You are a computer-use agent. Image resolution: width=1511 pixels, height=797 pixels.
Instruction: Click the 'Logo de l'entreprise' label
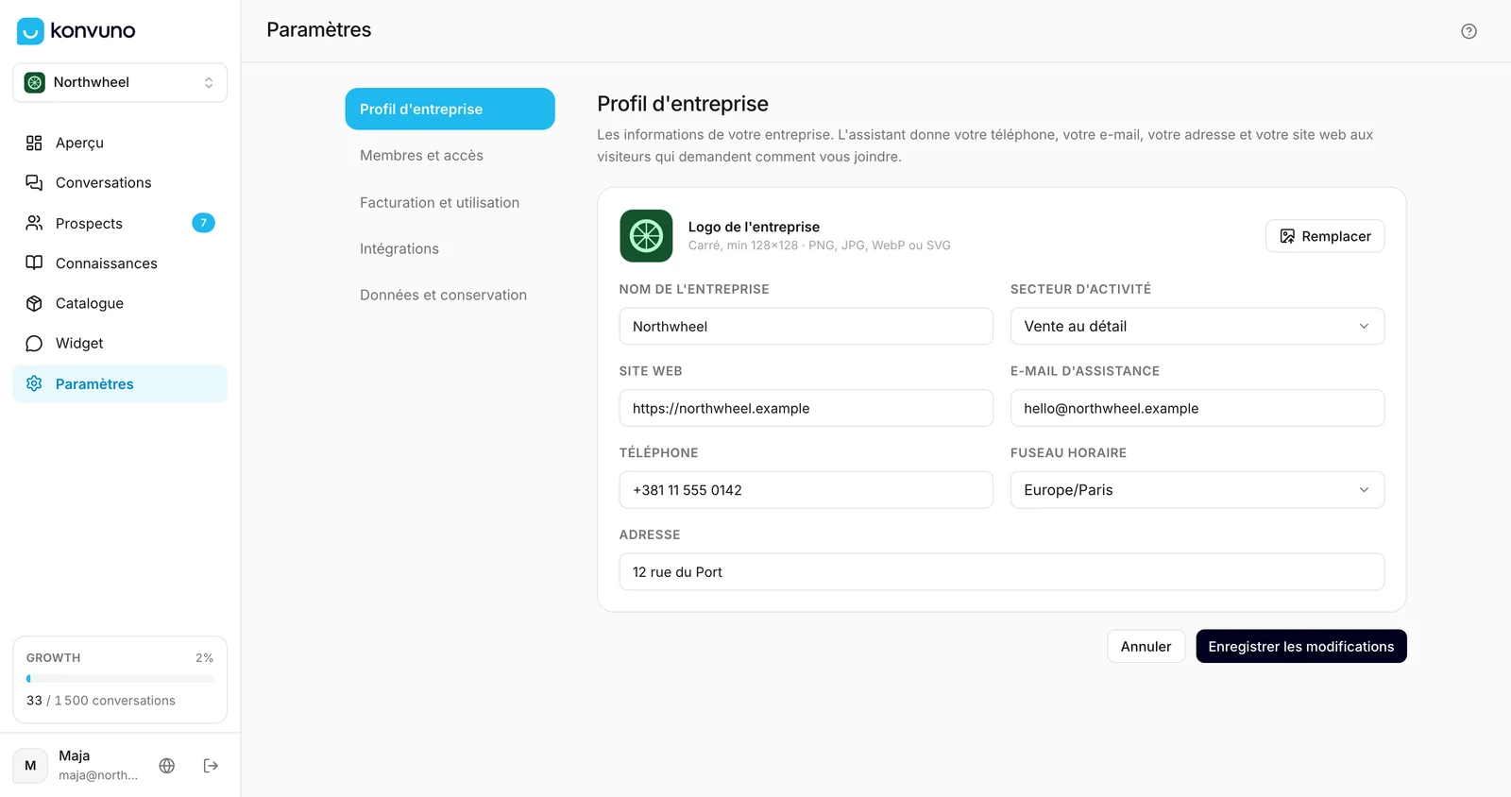(x=754, y=227)
